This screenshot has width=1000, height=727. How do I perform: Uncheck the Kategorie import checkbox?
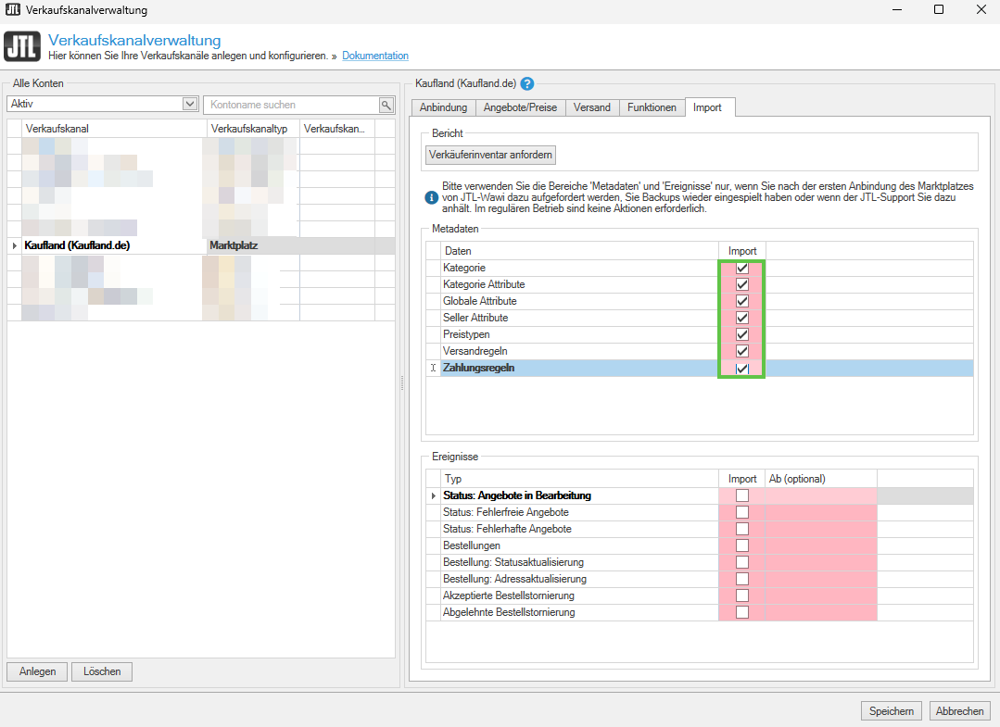pyautogui.click(x=741, y=269)
